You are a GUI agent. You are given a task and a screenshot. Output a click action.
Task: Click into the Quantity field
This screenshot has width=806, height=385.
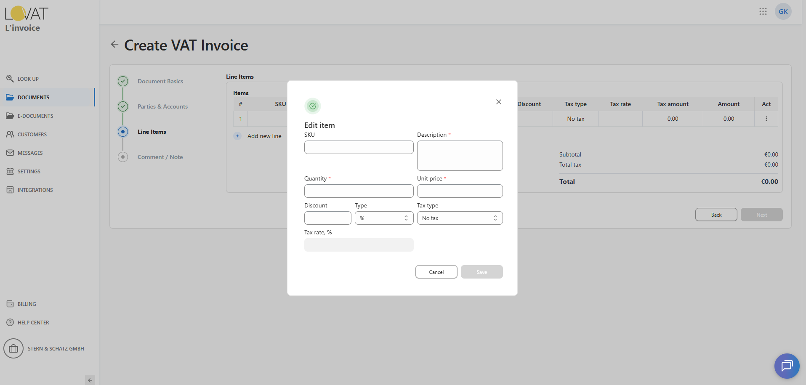click(359, 191)
